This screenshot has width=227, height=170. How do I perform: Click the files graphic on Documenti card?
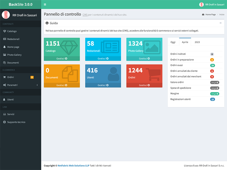point(70,74)
